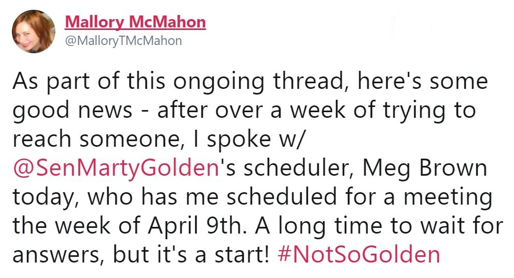The image size is (514, 278).
Task: Click the name 'Meg Brown' in the tweet
Action: [425, 168]
